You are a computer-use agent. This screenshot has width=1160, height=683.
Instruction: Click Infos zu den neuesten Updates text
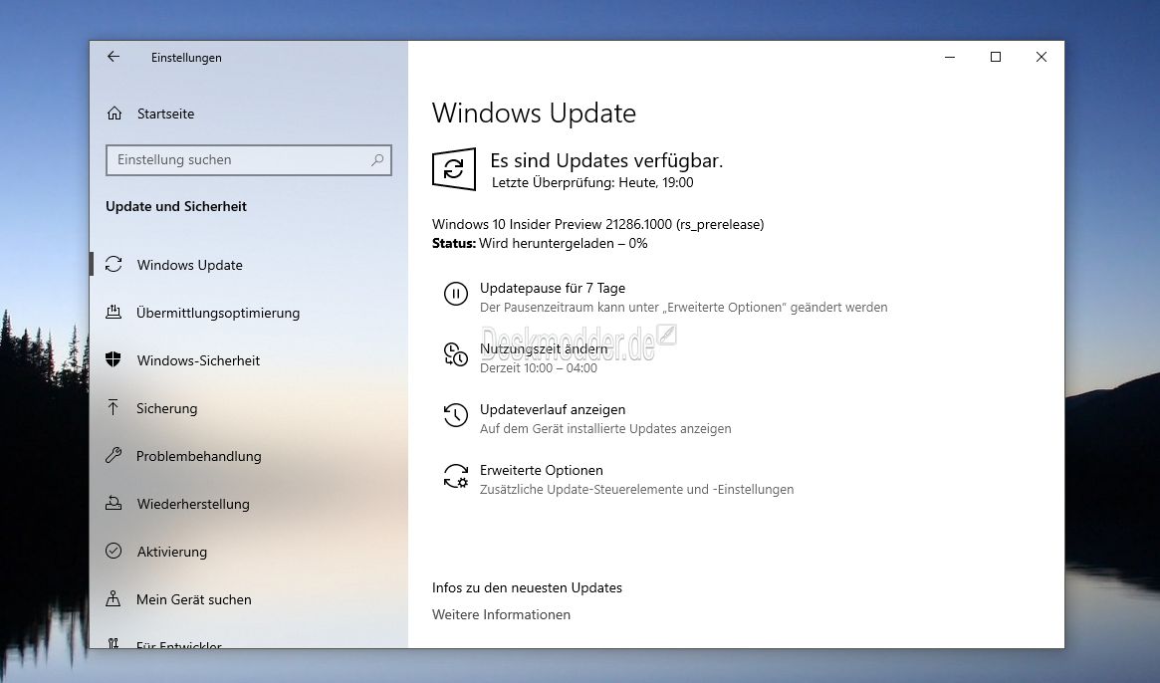coord(527,587)
